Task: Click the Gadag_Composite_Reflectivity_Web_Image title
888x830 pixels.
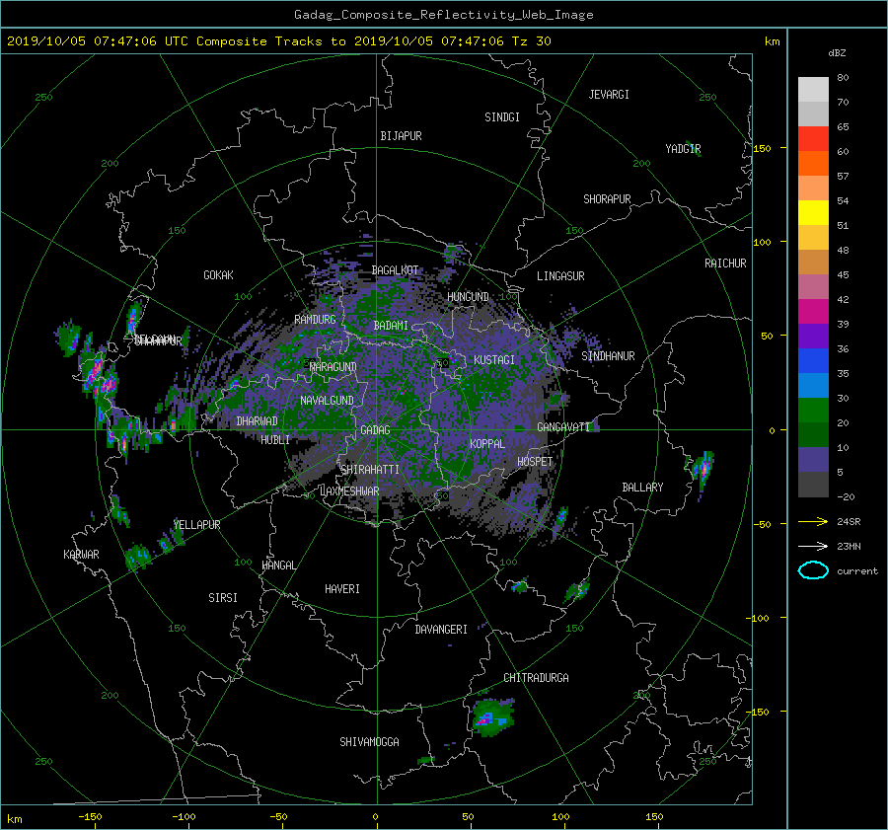Action: pos(443,15)
